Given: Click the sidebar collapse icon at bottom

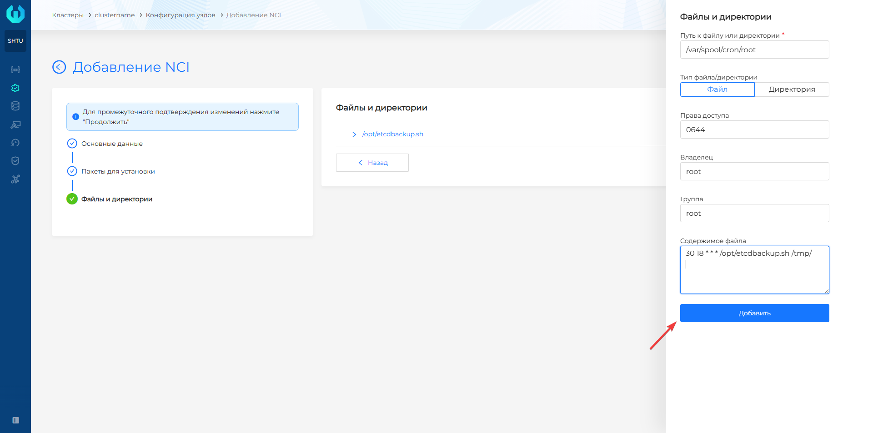Looking at the screenshot, I should click(x=15, y=420).
